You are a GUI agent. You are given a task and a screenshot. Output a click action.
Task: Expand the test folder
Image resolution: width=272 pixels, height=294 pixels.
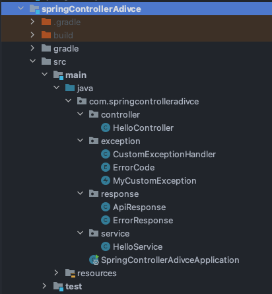pyautogui.click(x=44, y=285)
